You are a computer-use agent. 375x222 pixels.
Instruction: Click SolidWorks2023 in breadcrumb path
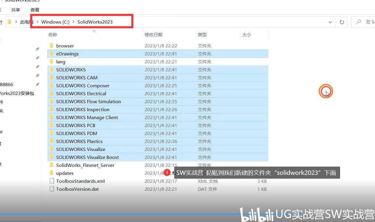pos(95,22)
